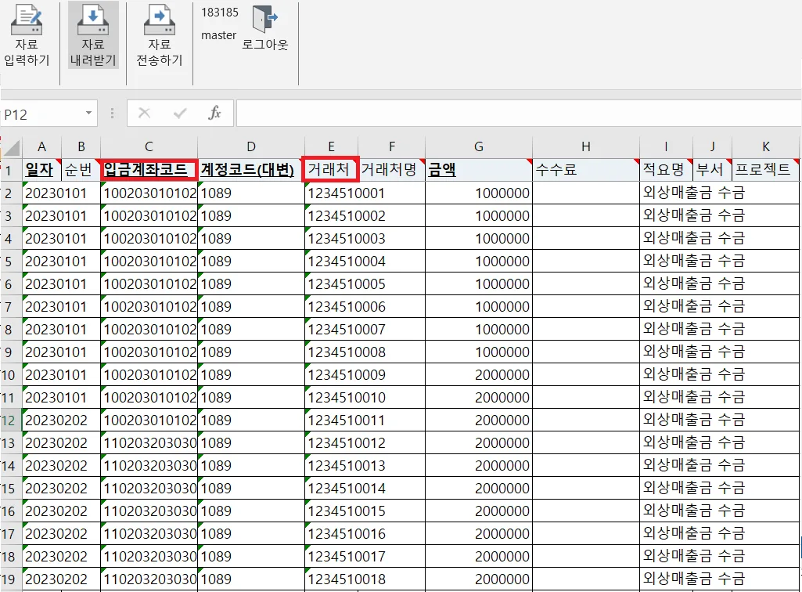Image resolution: width=802 pixels, height=592 pixels.
Task: Select the column G header
Action: point(479,147)
